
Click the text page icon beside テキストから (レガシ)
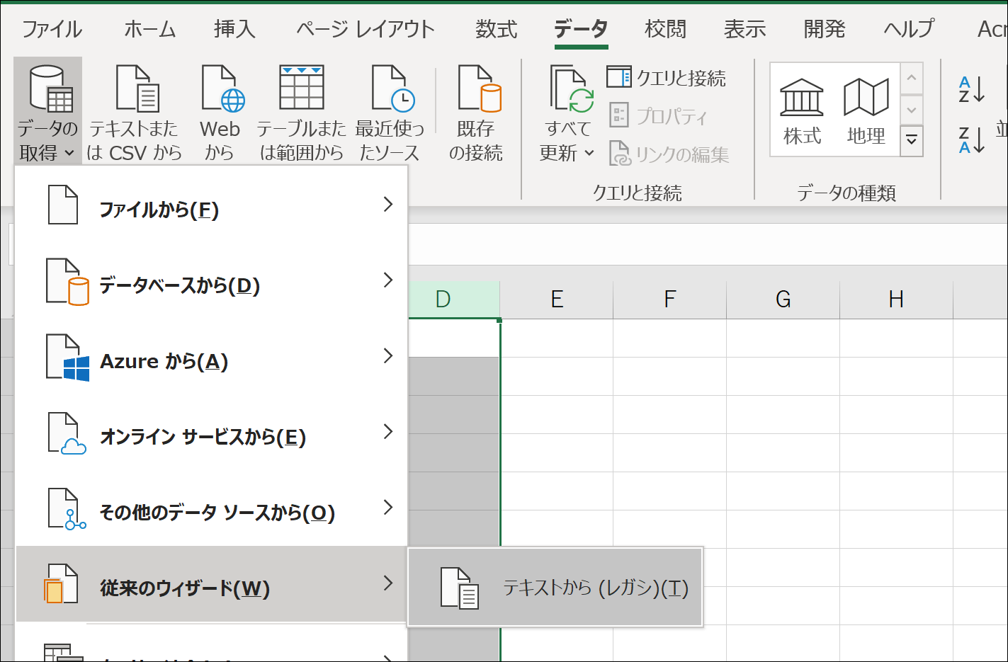[x=460, y=588]
